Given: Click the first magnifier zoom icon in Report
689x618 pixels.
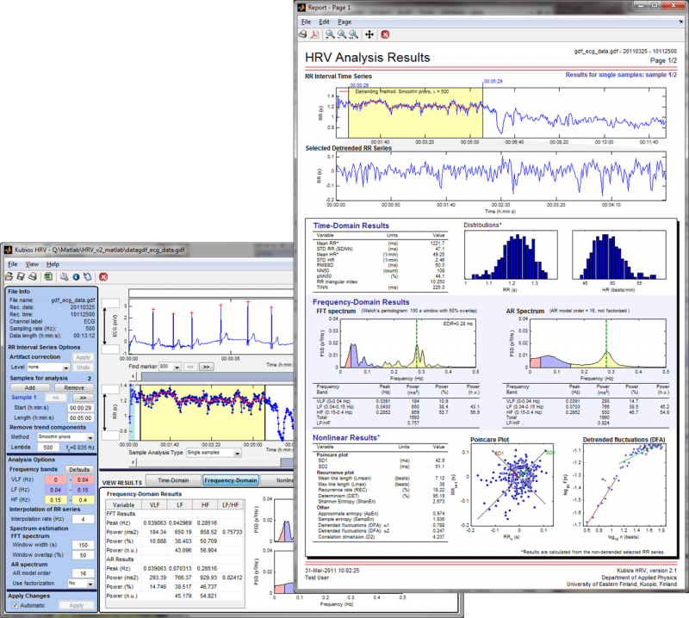Looking at the screenshot, I should click(331, 34).
